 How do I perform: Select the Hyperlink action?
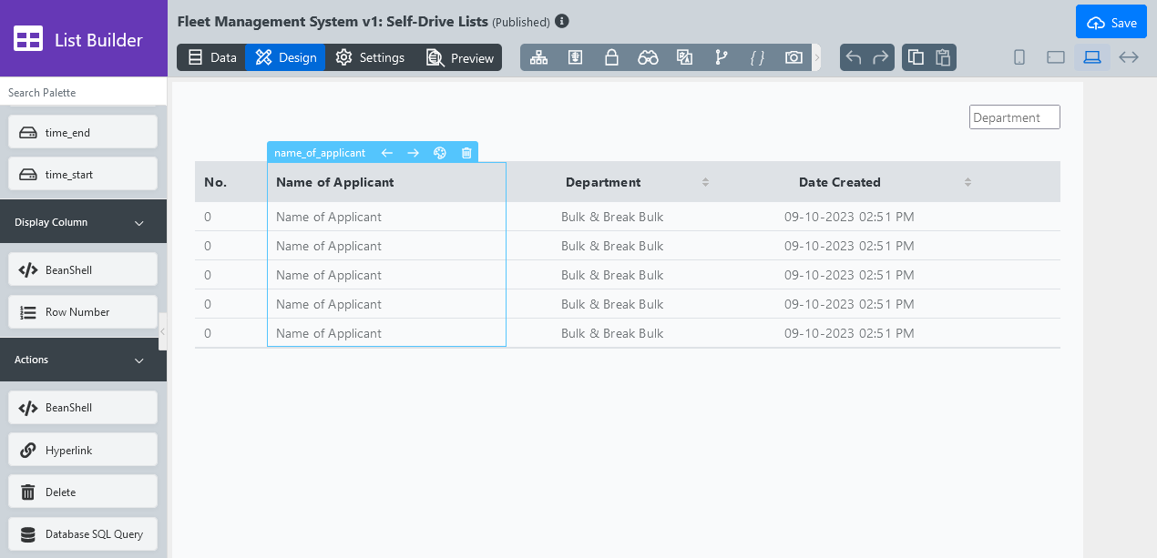(83, 450)
